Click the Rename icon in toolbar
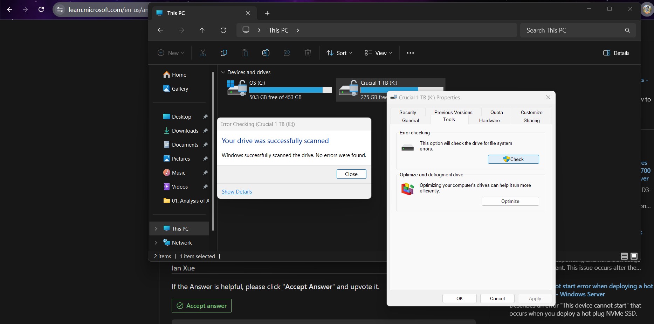This screenshot has height=324, width=654. [x=266, y=53]
